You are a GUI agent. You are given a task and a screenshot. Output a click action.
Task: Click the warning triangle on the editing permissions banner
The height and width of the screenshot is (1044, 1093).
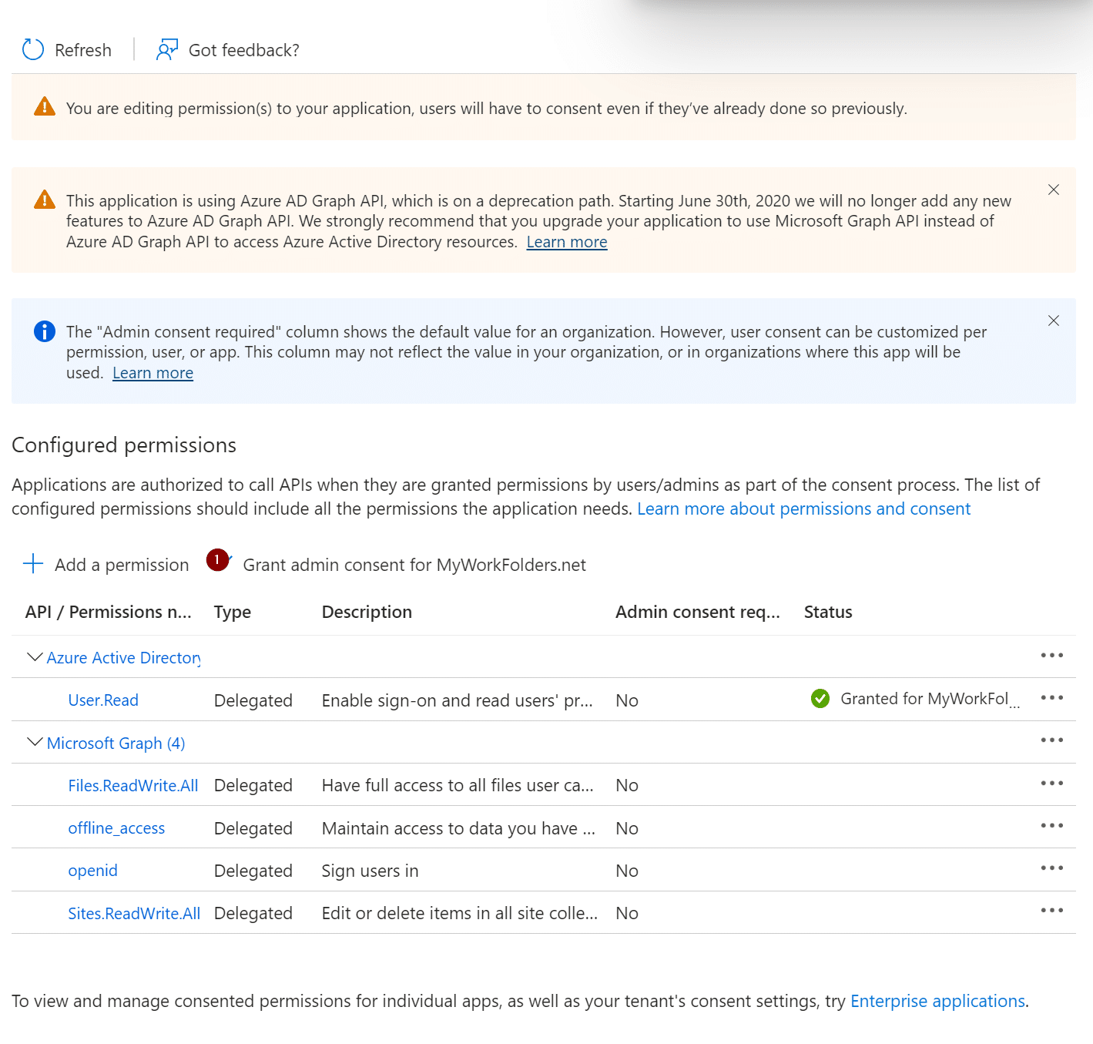(x=45, y=107)
